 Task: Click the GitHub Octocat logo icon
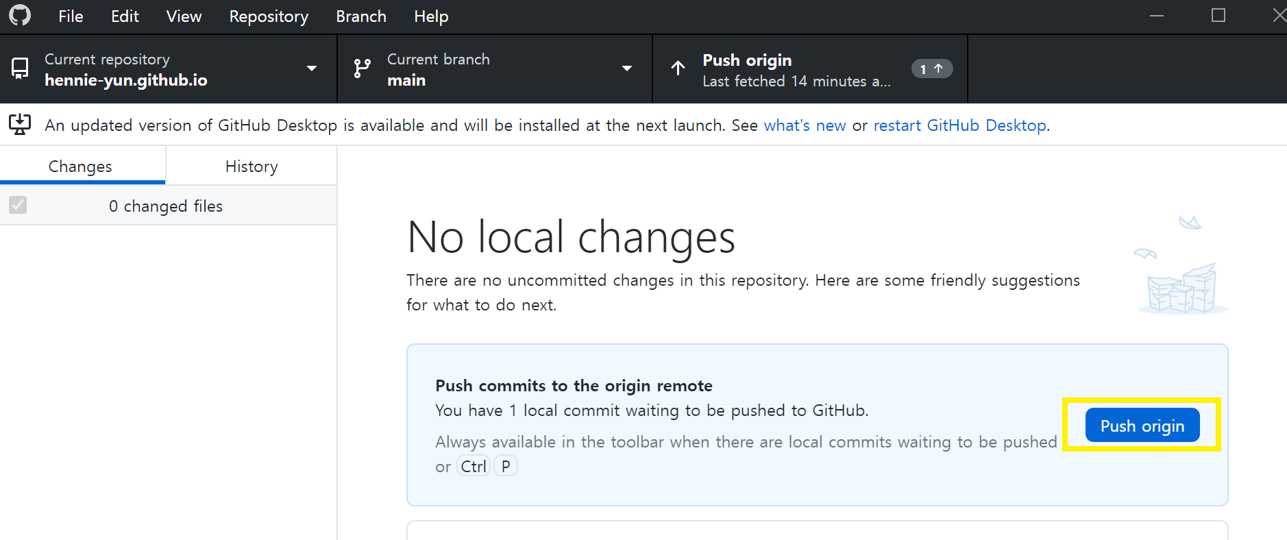20,15
